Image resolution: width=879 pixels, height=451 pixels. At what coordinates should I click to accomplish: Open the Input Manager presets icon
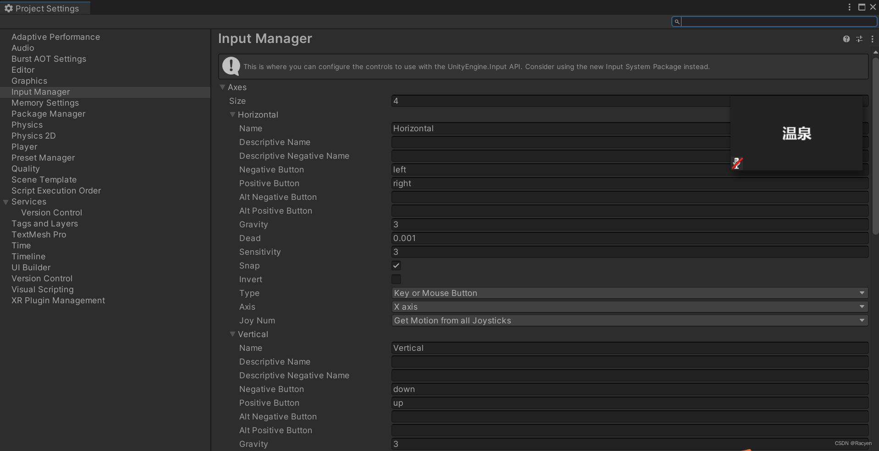pyautogui.click(x=859, y=39)
